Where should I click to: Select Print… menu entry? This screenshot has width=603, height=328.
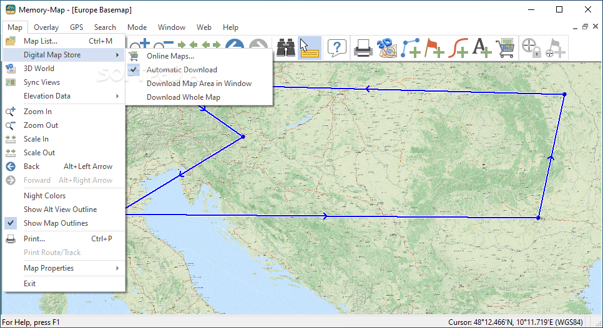coord(64,239)
